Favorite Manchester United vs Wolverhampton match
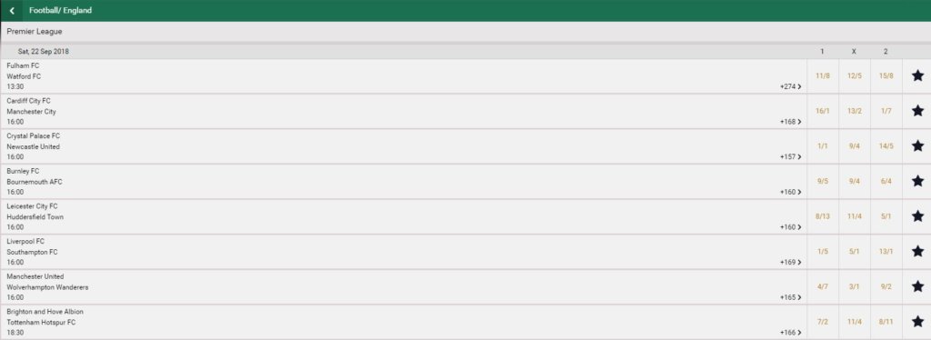 pyautogui.click(x=917, y=286)
